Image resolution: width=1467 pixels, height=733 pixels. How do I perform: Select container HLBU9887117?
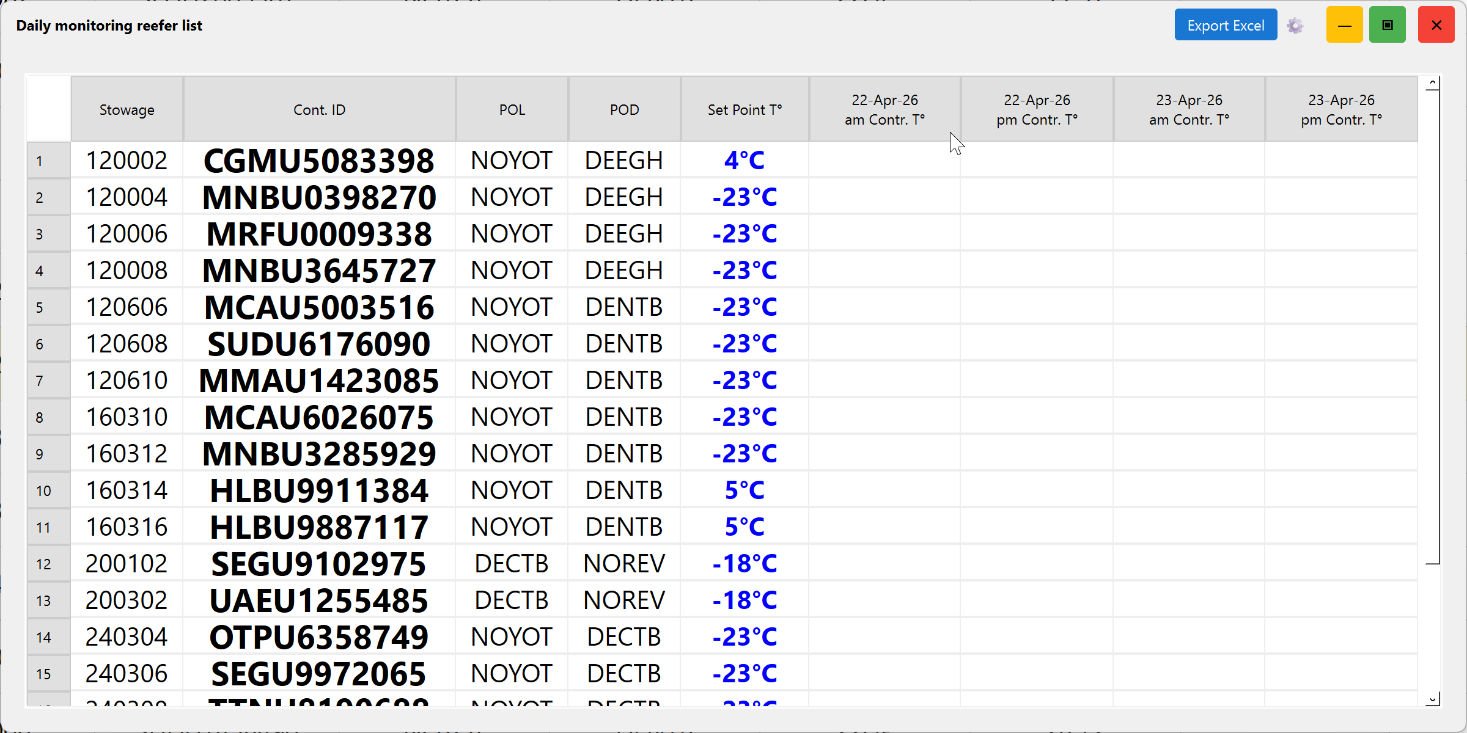tap(319, 527)
